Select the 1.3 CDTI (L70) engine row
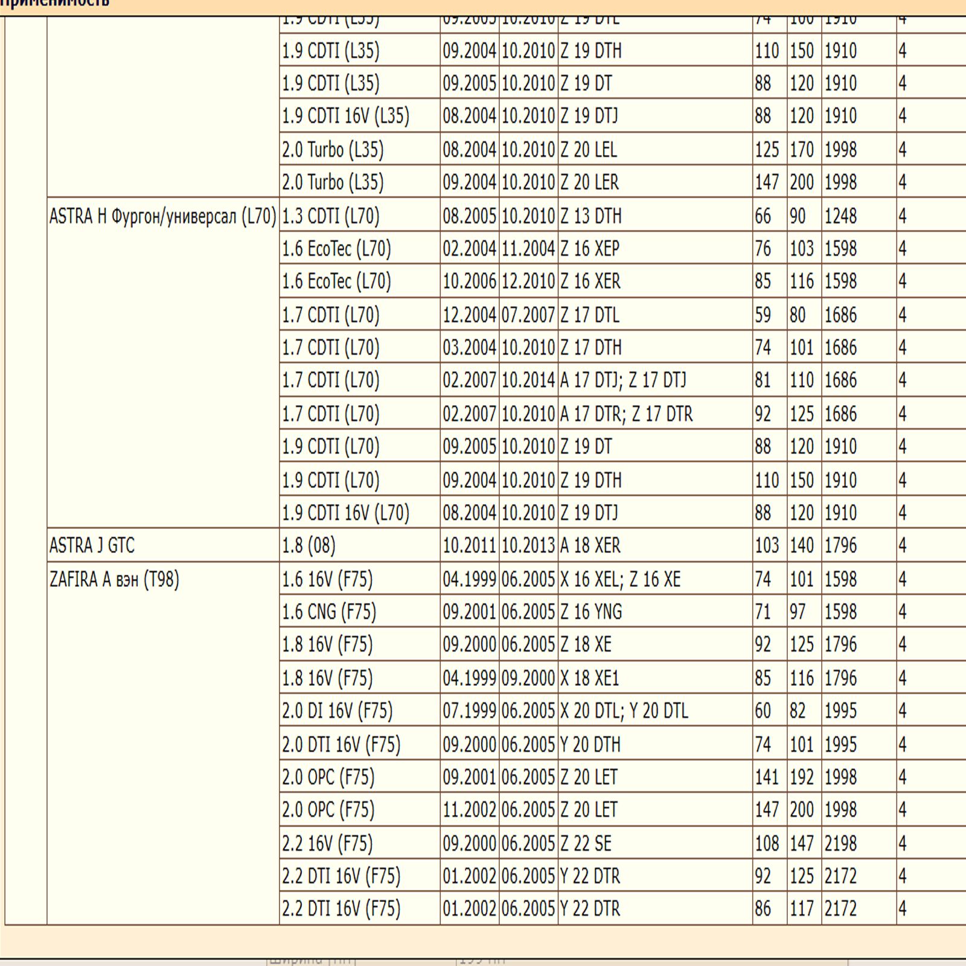 (x=330, y=216)
